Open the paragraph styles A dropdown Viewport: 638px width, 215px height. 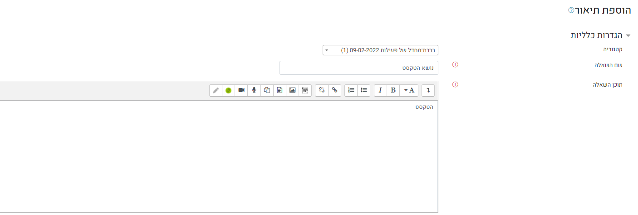[x=409, y=90]
